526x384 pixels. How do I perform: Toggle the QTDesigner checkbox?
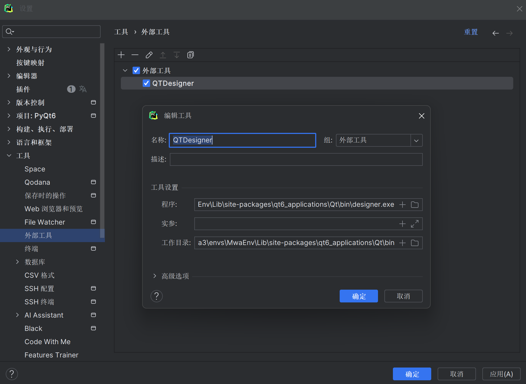click(x=146, y=83)
